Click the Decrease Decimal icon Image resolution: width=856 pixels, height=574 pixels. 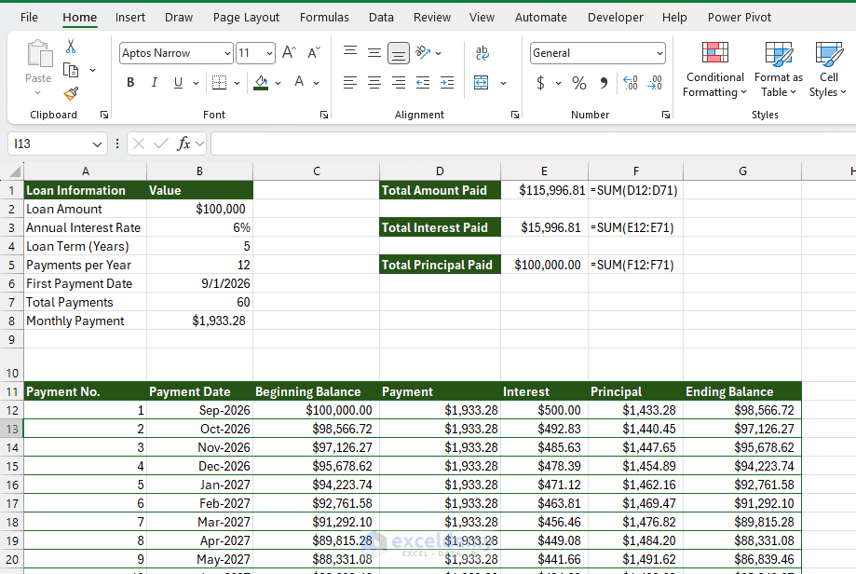[655, 83]
